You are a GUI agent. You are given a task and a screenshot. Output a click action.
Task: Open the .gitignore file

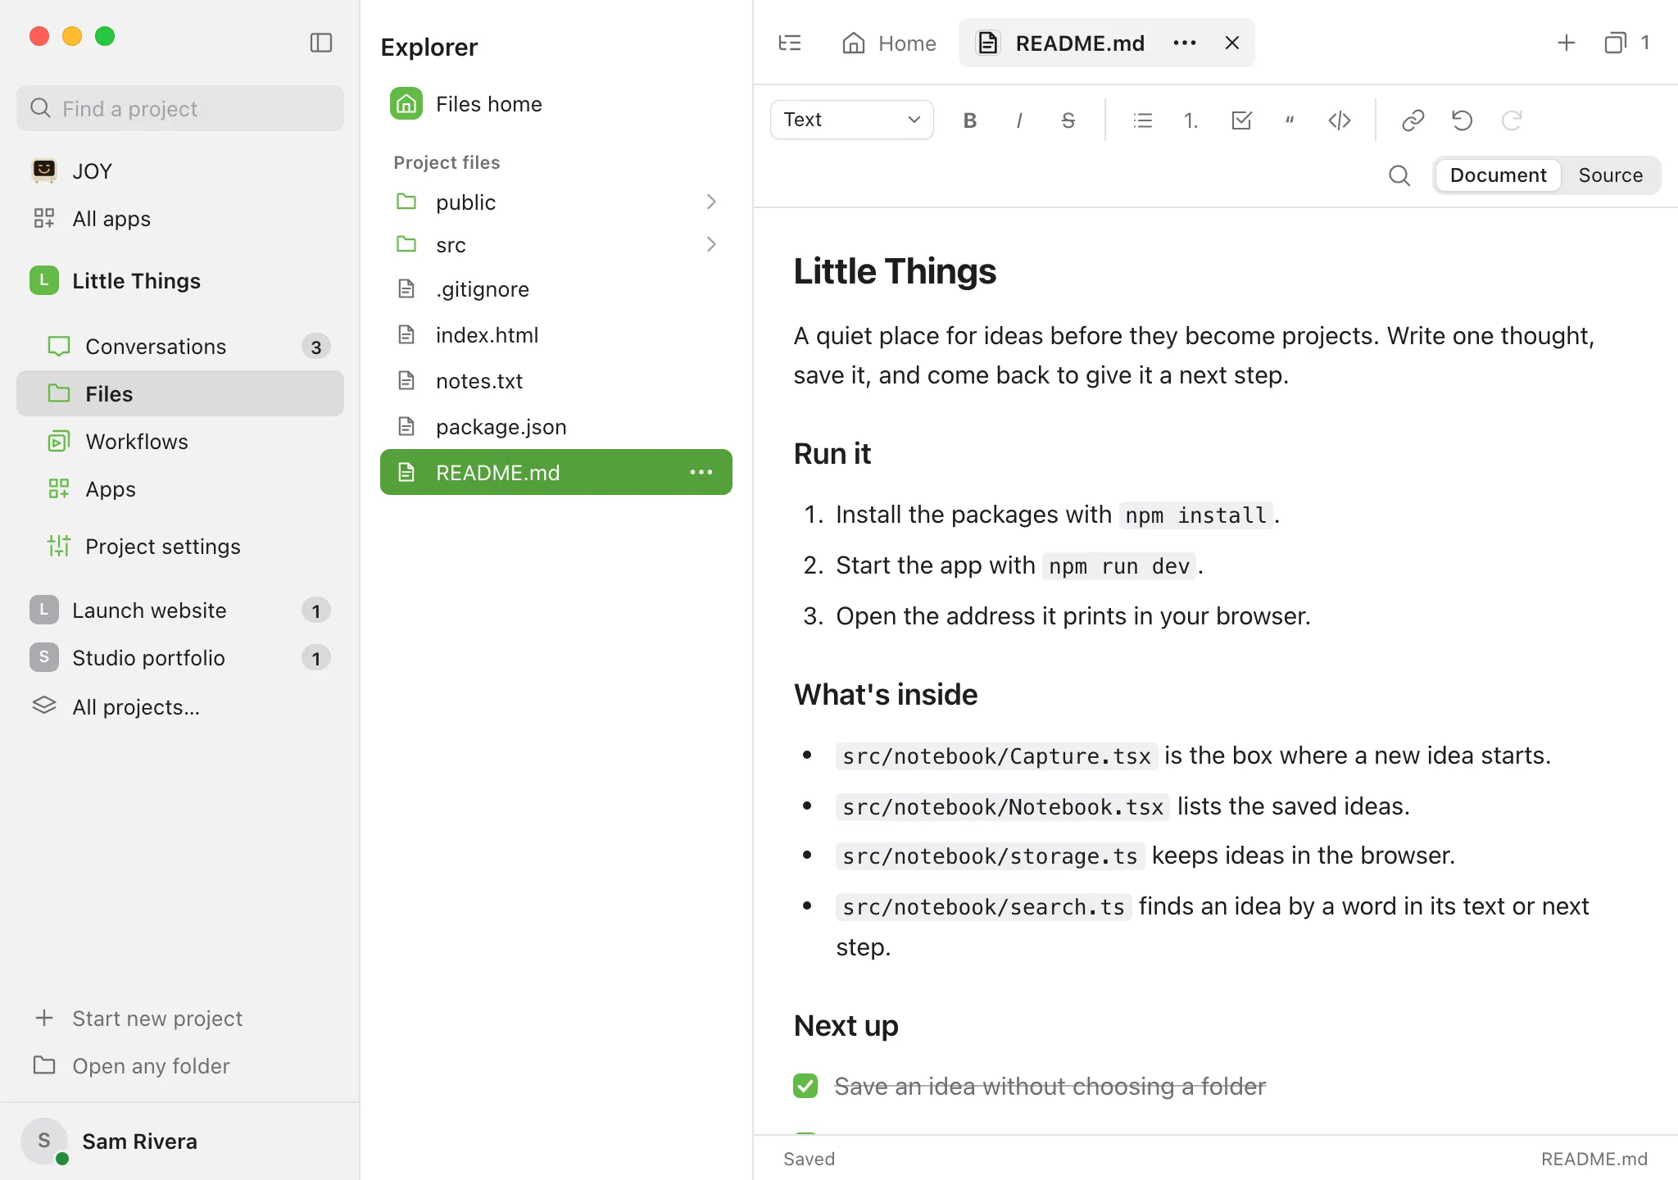pyautogui.click(x=556, y=289)
